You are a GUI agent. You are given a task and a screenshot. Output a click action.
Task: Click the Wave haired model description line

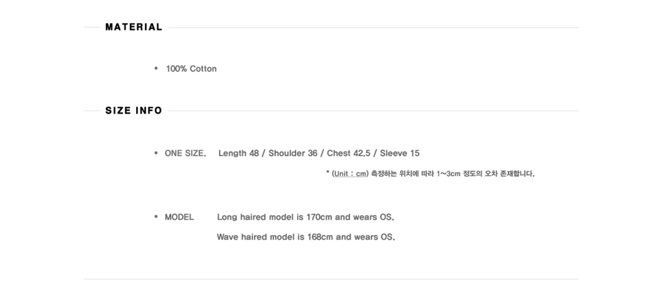tap(306, 237)
